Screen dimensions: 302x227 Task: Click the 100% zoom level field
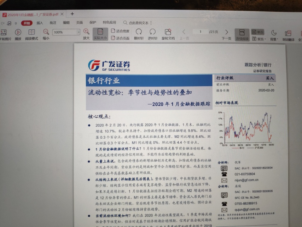coord(65,32)
